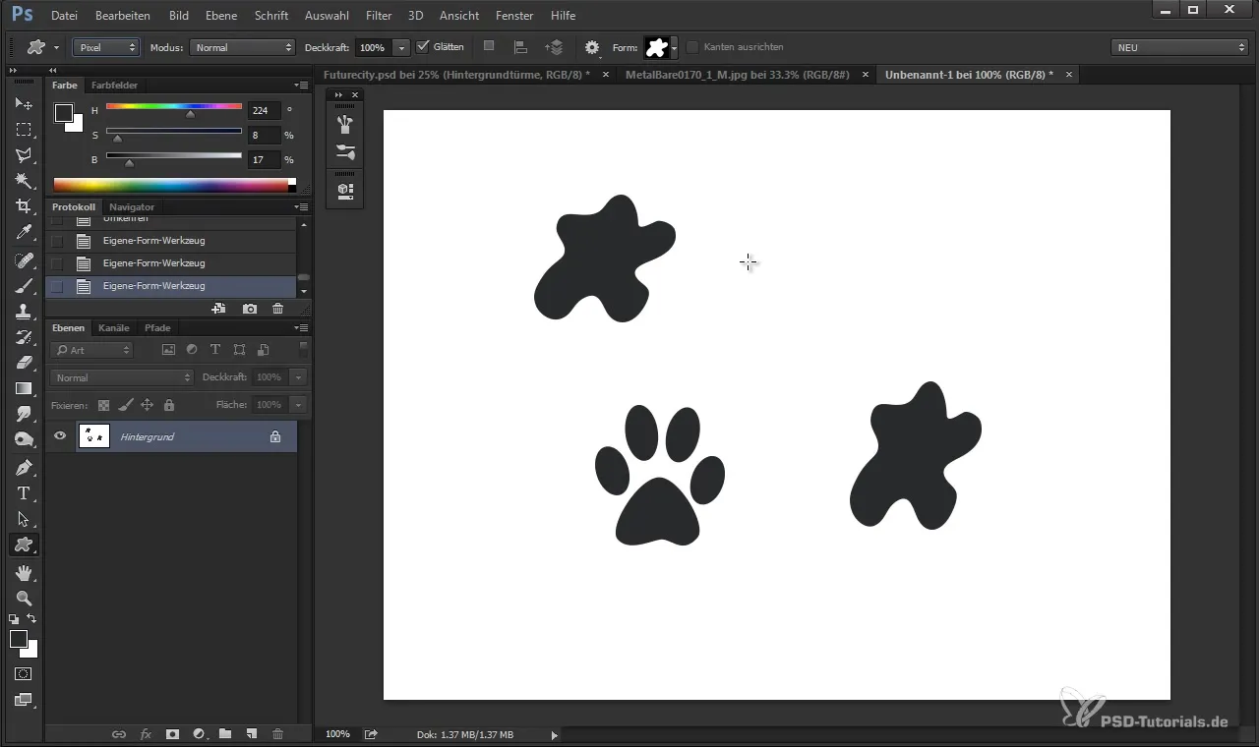Toggle layer filter switch on/off

point(304,349)
